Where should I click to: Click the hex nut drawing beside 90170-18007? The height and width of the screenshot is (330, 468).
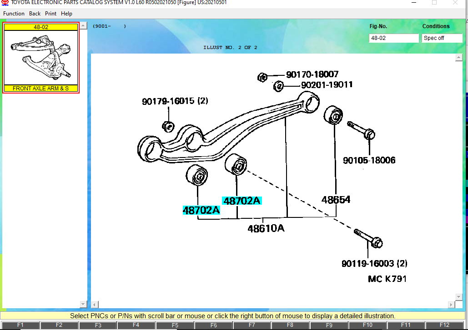(x=262, y=77)
